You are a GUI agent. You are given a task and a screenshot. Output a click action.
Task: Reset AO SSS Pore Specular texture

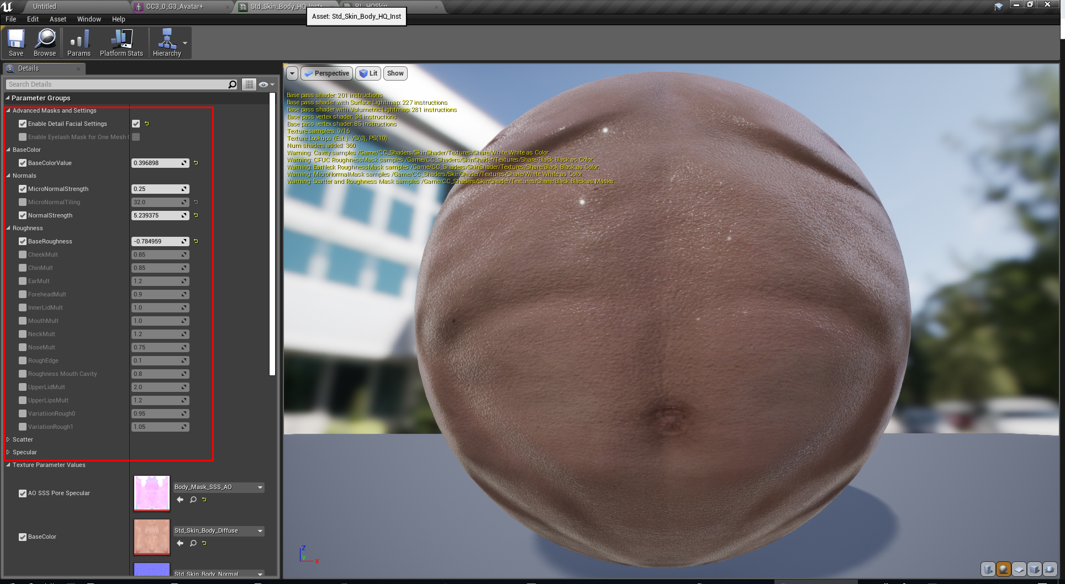pyautogui.click(x=204, y=500)
